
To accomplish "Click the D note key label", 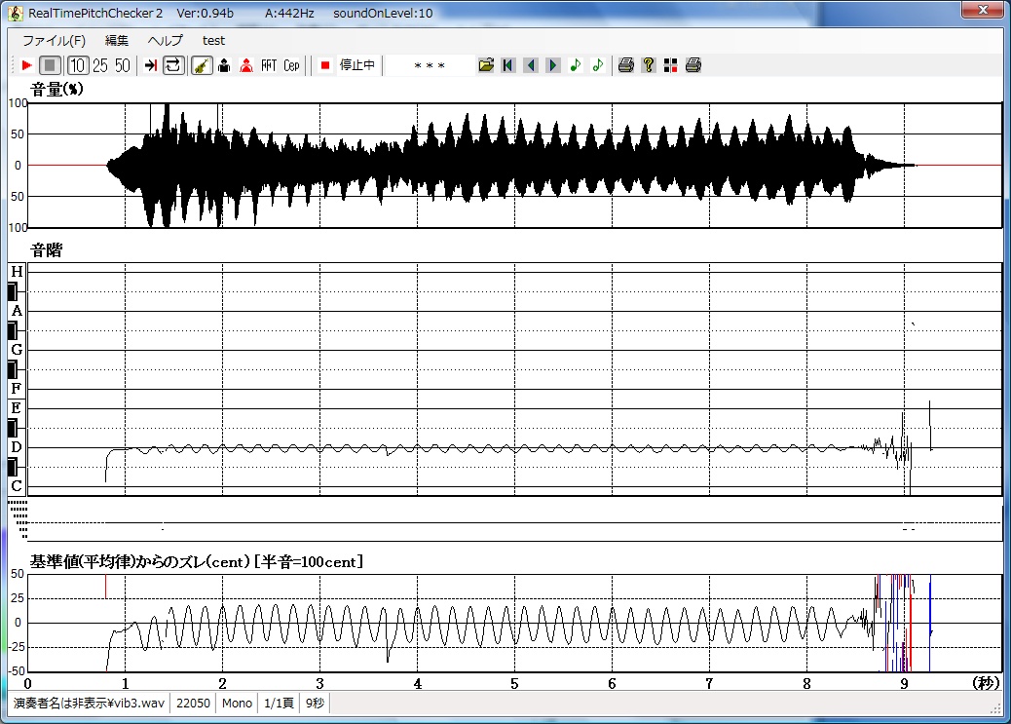I will [x=17, y=446].
